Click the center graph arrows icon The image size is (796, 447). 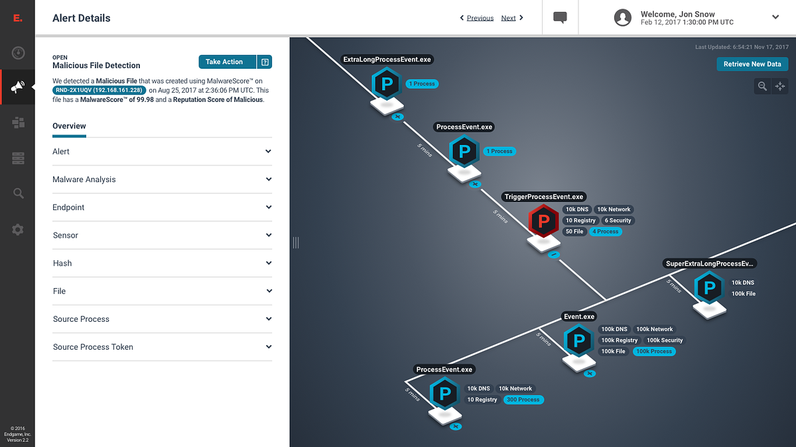pyautogui.click(x=780, y=86)
